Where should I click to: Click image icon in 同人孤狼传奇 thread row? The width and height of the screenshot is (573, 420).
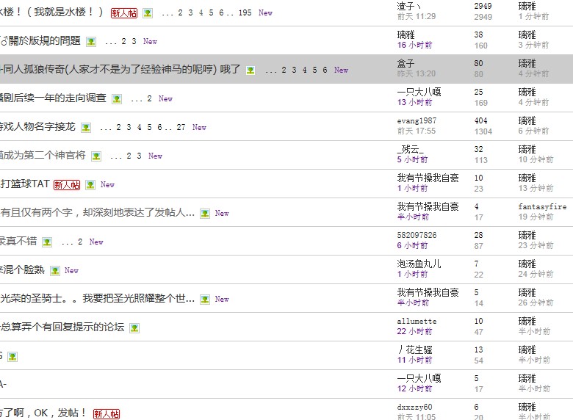pyautogui.click(x=251, y=70)
